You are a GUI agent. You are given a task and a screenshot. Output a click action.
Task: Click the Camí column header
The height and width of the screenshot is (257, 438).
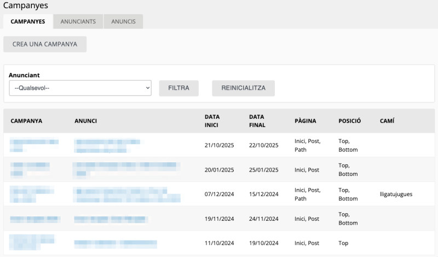(x=387, y=121)
